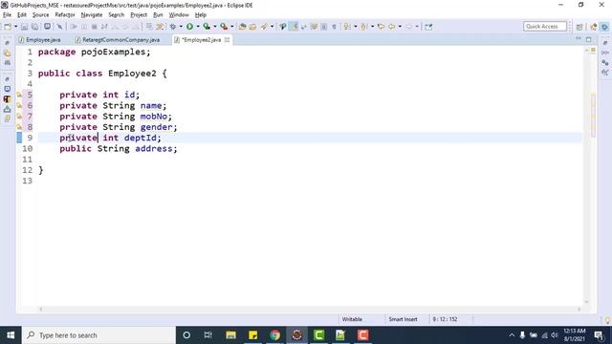612x344 pixels.
Task: Open the Back history dropdown arrow
Action: coord(400,27)
